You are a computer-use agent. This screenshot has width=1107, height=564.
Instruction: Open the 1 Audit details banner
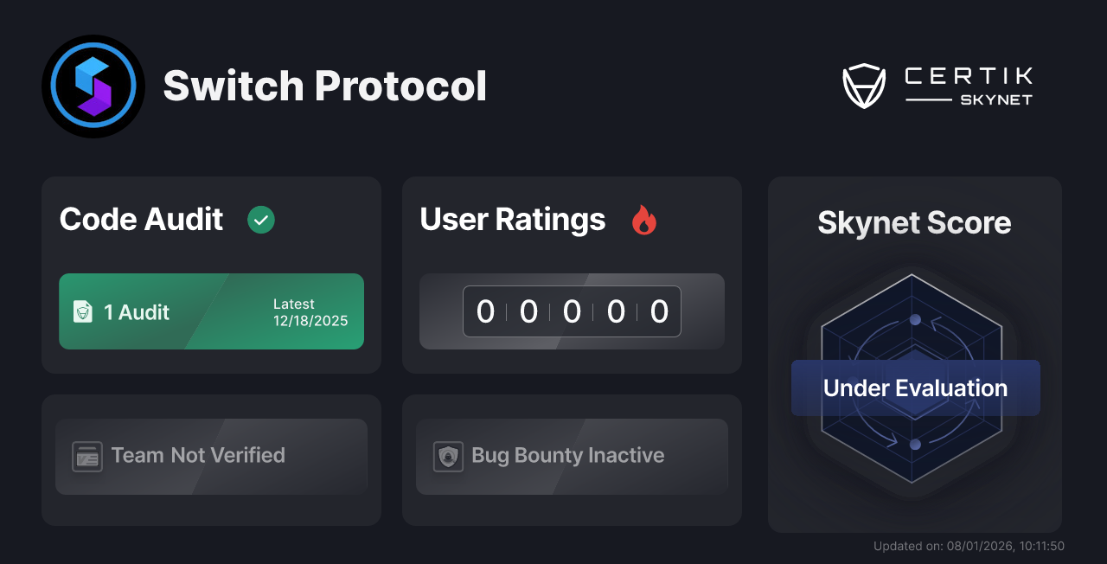[211, 311]
